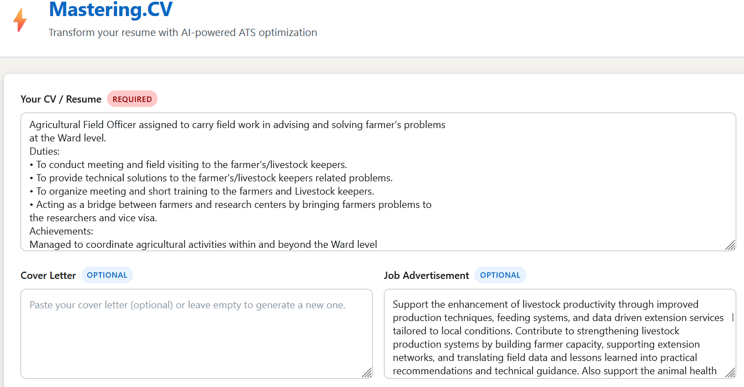The image size is (744, 387).
Task: Click the REQUIRED badge next to Your CV
Action: tap(132, 99)
